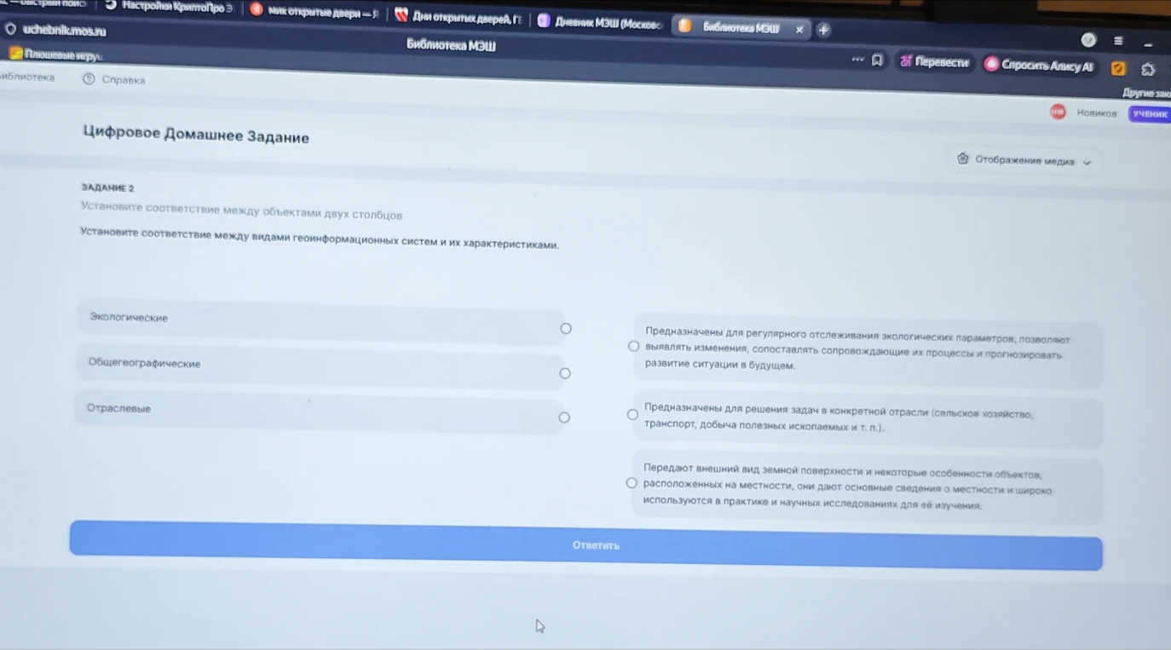Open Отображение медиа dropdown
This screenshot has width=1171, height=650.
tap(1024, 160)
